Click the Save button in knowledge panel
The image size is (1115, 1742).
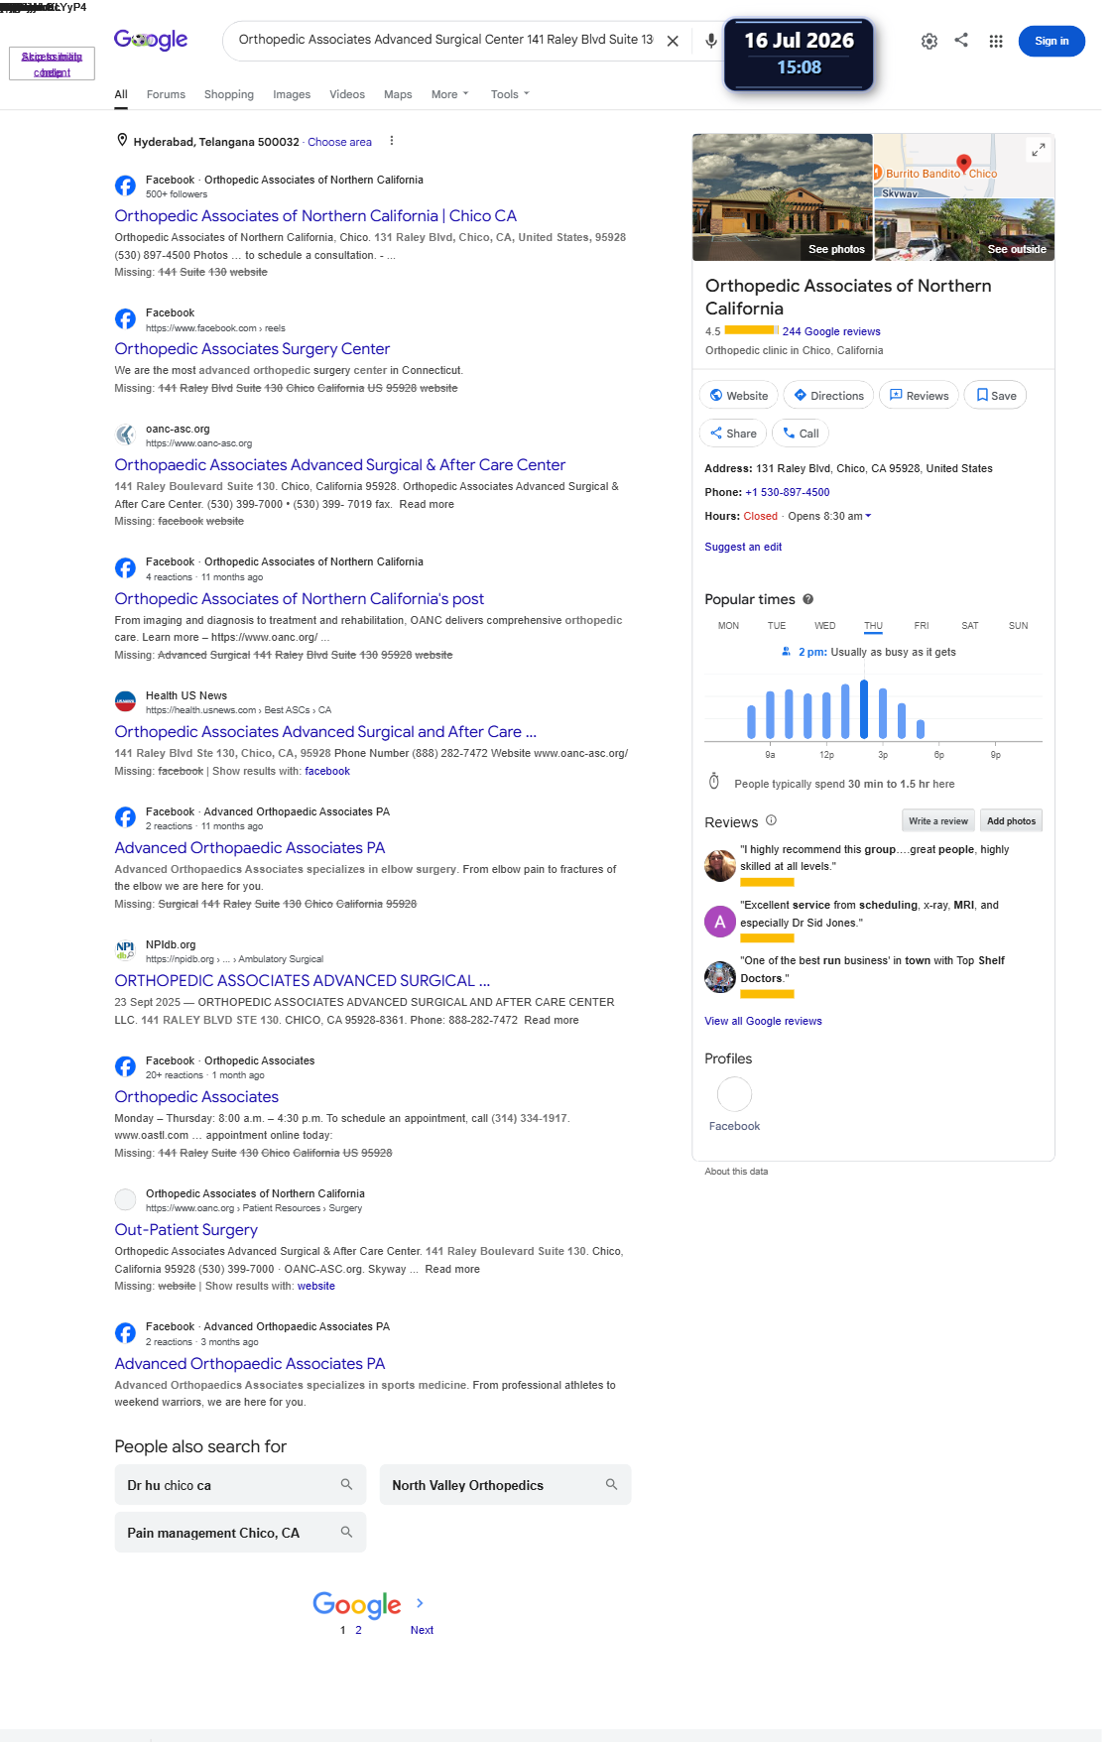coord(996,395)
